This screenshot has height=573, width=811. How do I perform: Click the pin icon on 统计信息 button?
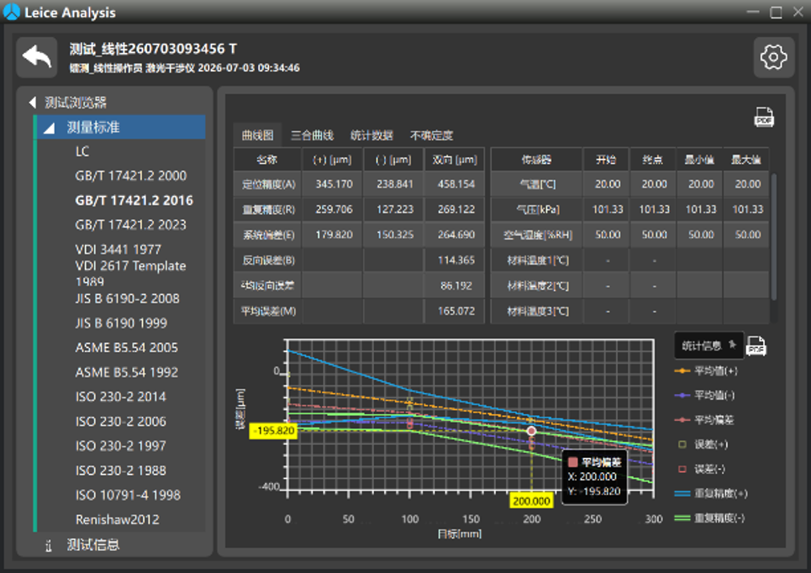pyautogui.click(x=732, y=345)
